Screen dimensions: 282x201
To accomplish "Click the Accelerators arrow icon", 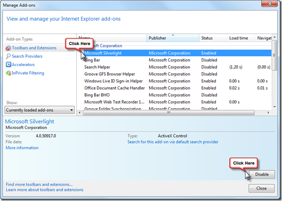I will coord(8,64).
